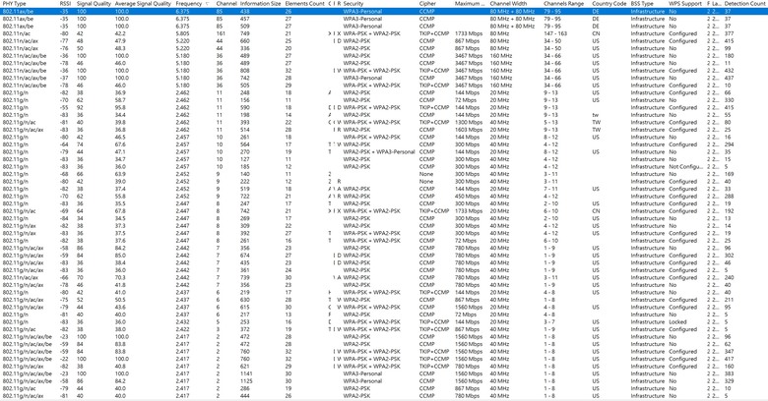Sort by Average Signal Quality header
768x401 pixels.
click(143, 3)
